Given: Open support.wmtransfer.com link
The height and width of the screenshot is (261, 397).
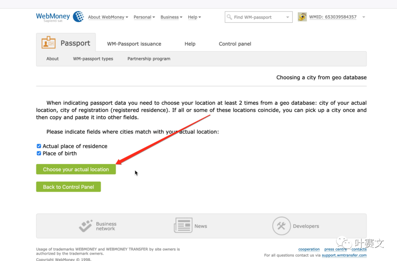Looking at the screenshot, I should pos(344,255).
